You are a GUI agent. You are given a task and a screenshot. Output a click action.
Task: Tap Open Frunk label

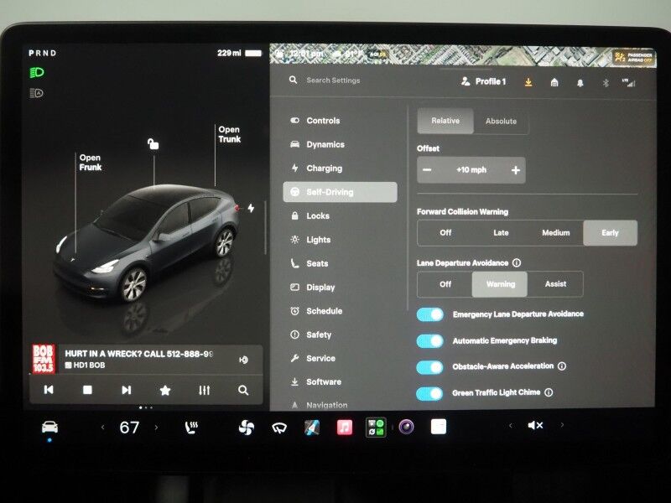click(91, 163)
